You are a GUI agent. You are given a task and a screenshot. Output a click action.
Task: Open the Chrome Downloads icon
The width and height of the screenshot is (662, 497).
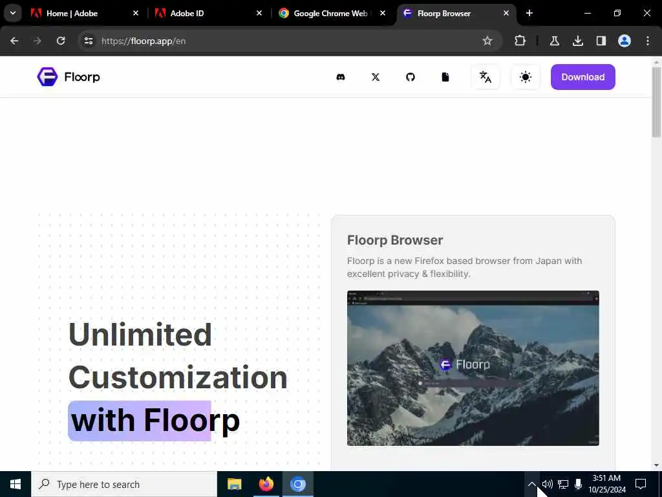point(578,41)
